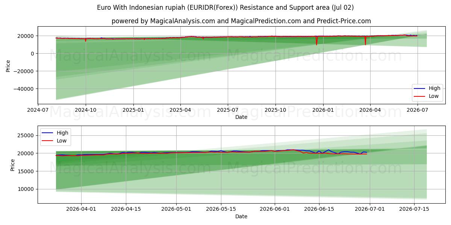451x225 pixels.
Task: Click 'Low' in the bottom chart legend
Action: pos(62,141)
